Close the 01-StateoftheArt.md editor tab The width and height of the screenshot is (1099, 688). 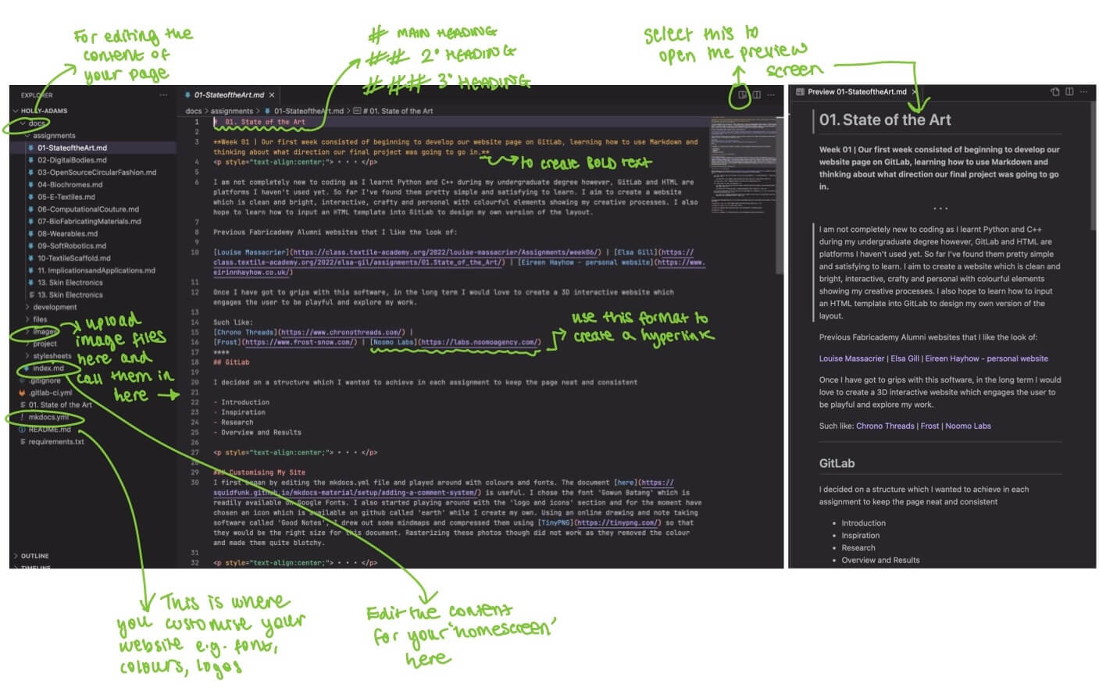(x=271, y=95)
